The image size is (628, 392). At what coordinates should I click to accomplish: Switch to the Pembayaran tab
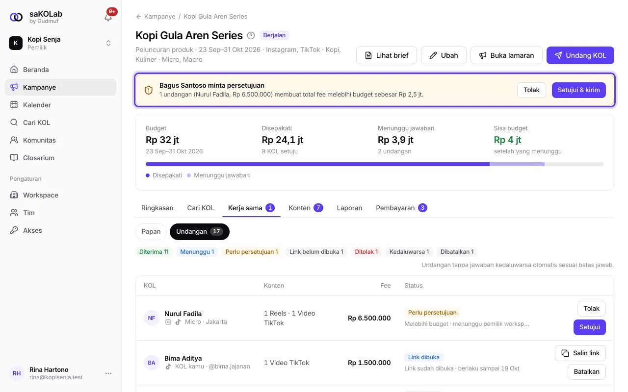401,208
